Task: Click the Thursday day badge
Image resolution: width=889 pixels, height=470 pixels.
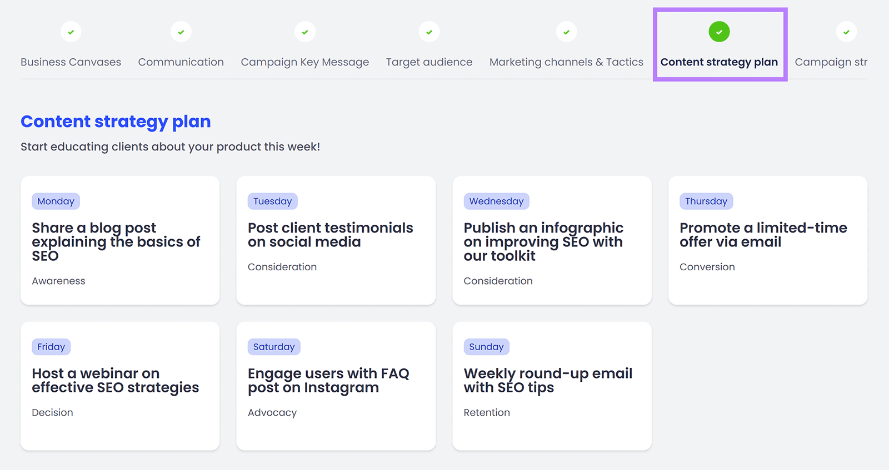Action: (x=706, y=201)
